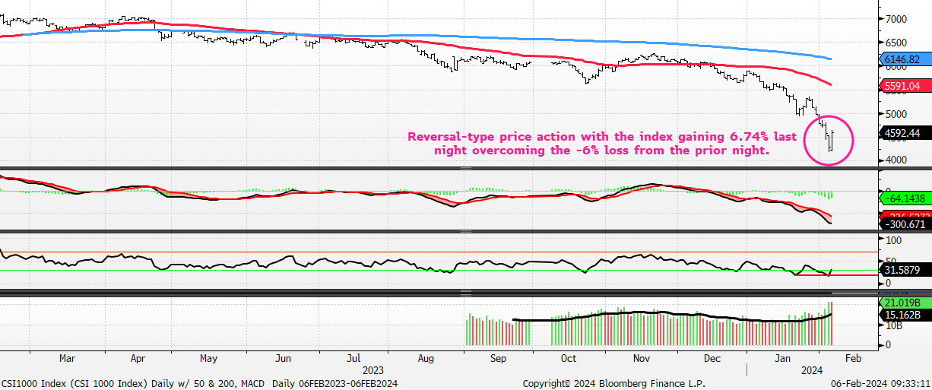Click the Oct month label
Image resolution: width=932 pixels, height=390 pixels.
click(x=568, y=358)
